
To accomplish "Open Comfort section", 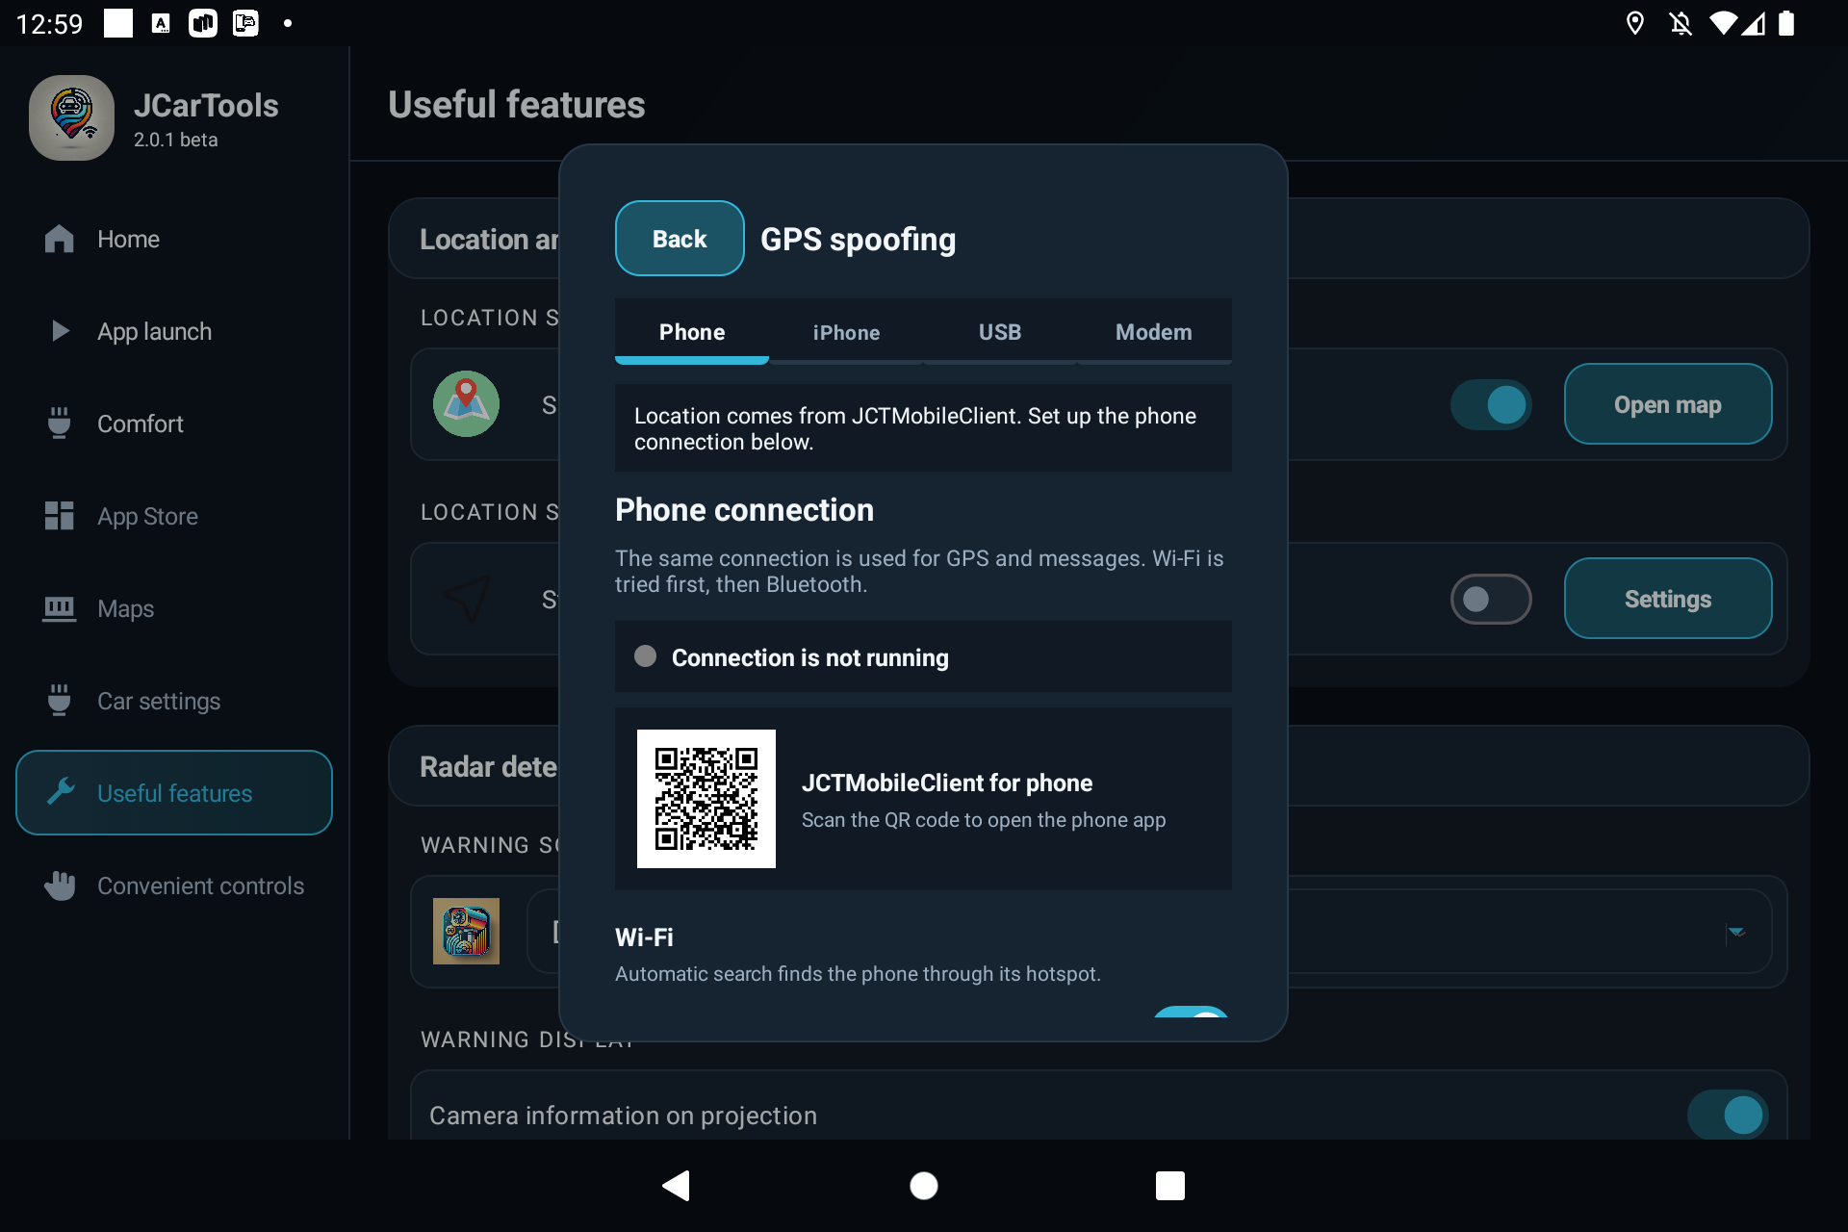I will click(174, 423).
